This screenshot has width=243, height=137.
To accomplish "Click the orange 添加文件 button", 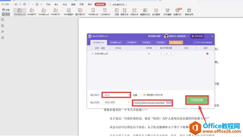I will (176, 42).
